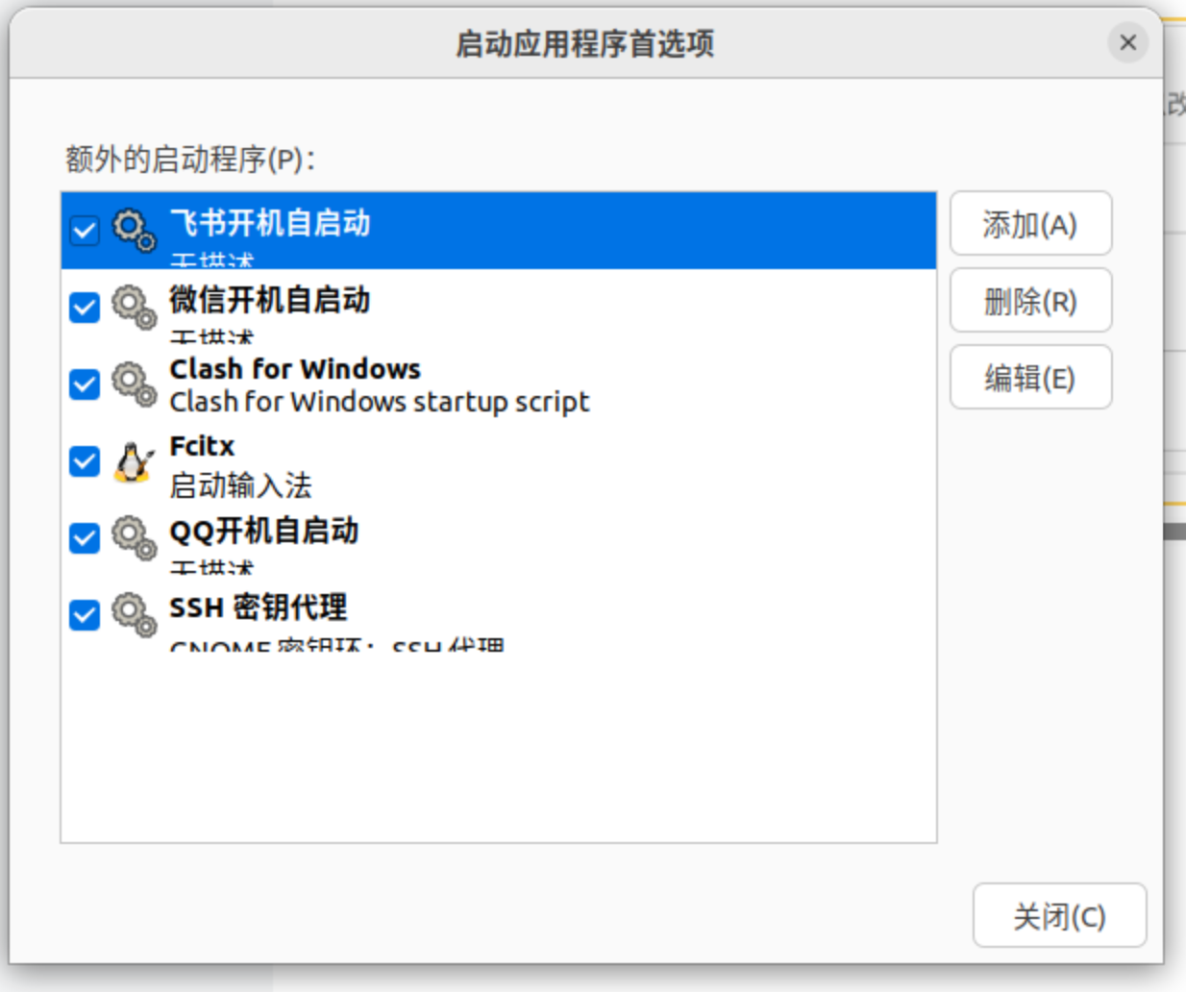Select the 飞书开机自启动 row text
Image resolution: width=1186 pixels, height=992 pixels.
pos(270,223)
